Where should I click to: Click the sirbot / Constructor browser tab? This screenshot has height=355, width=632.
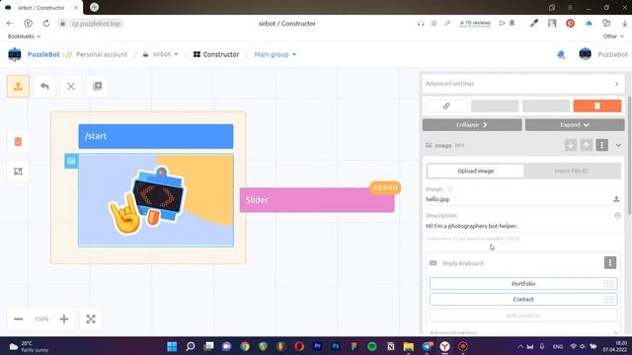tap(41, 8)
